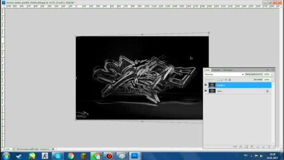
Task: Click the Фон layer thumbnail
Action: click(212, 91)
